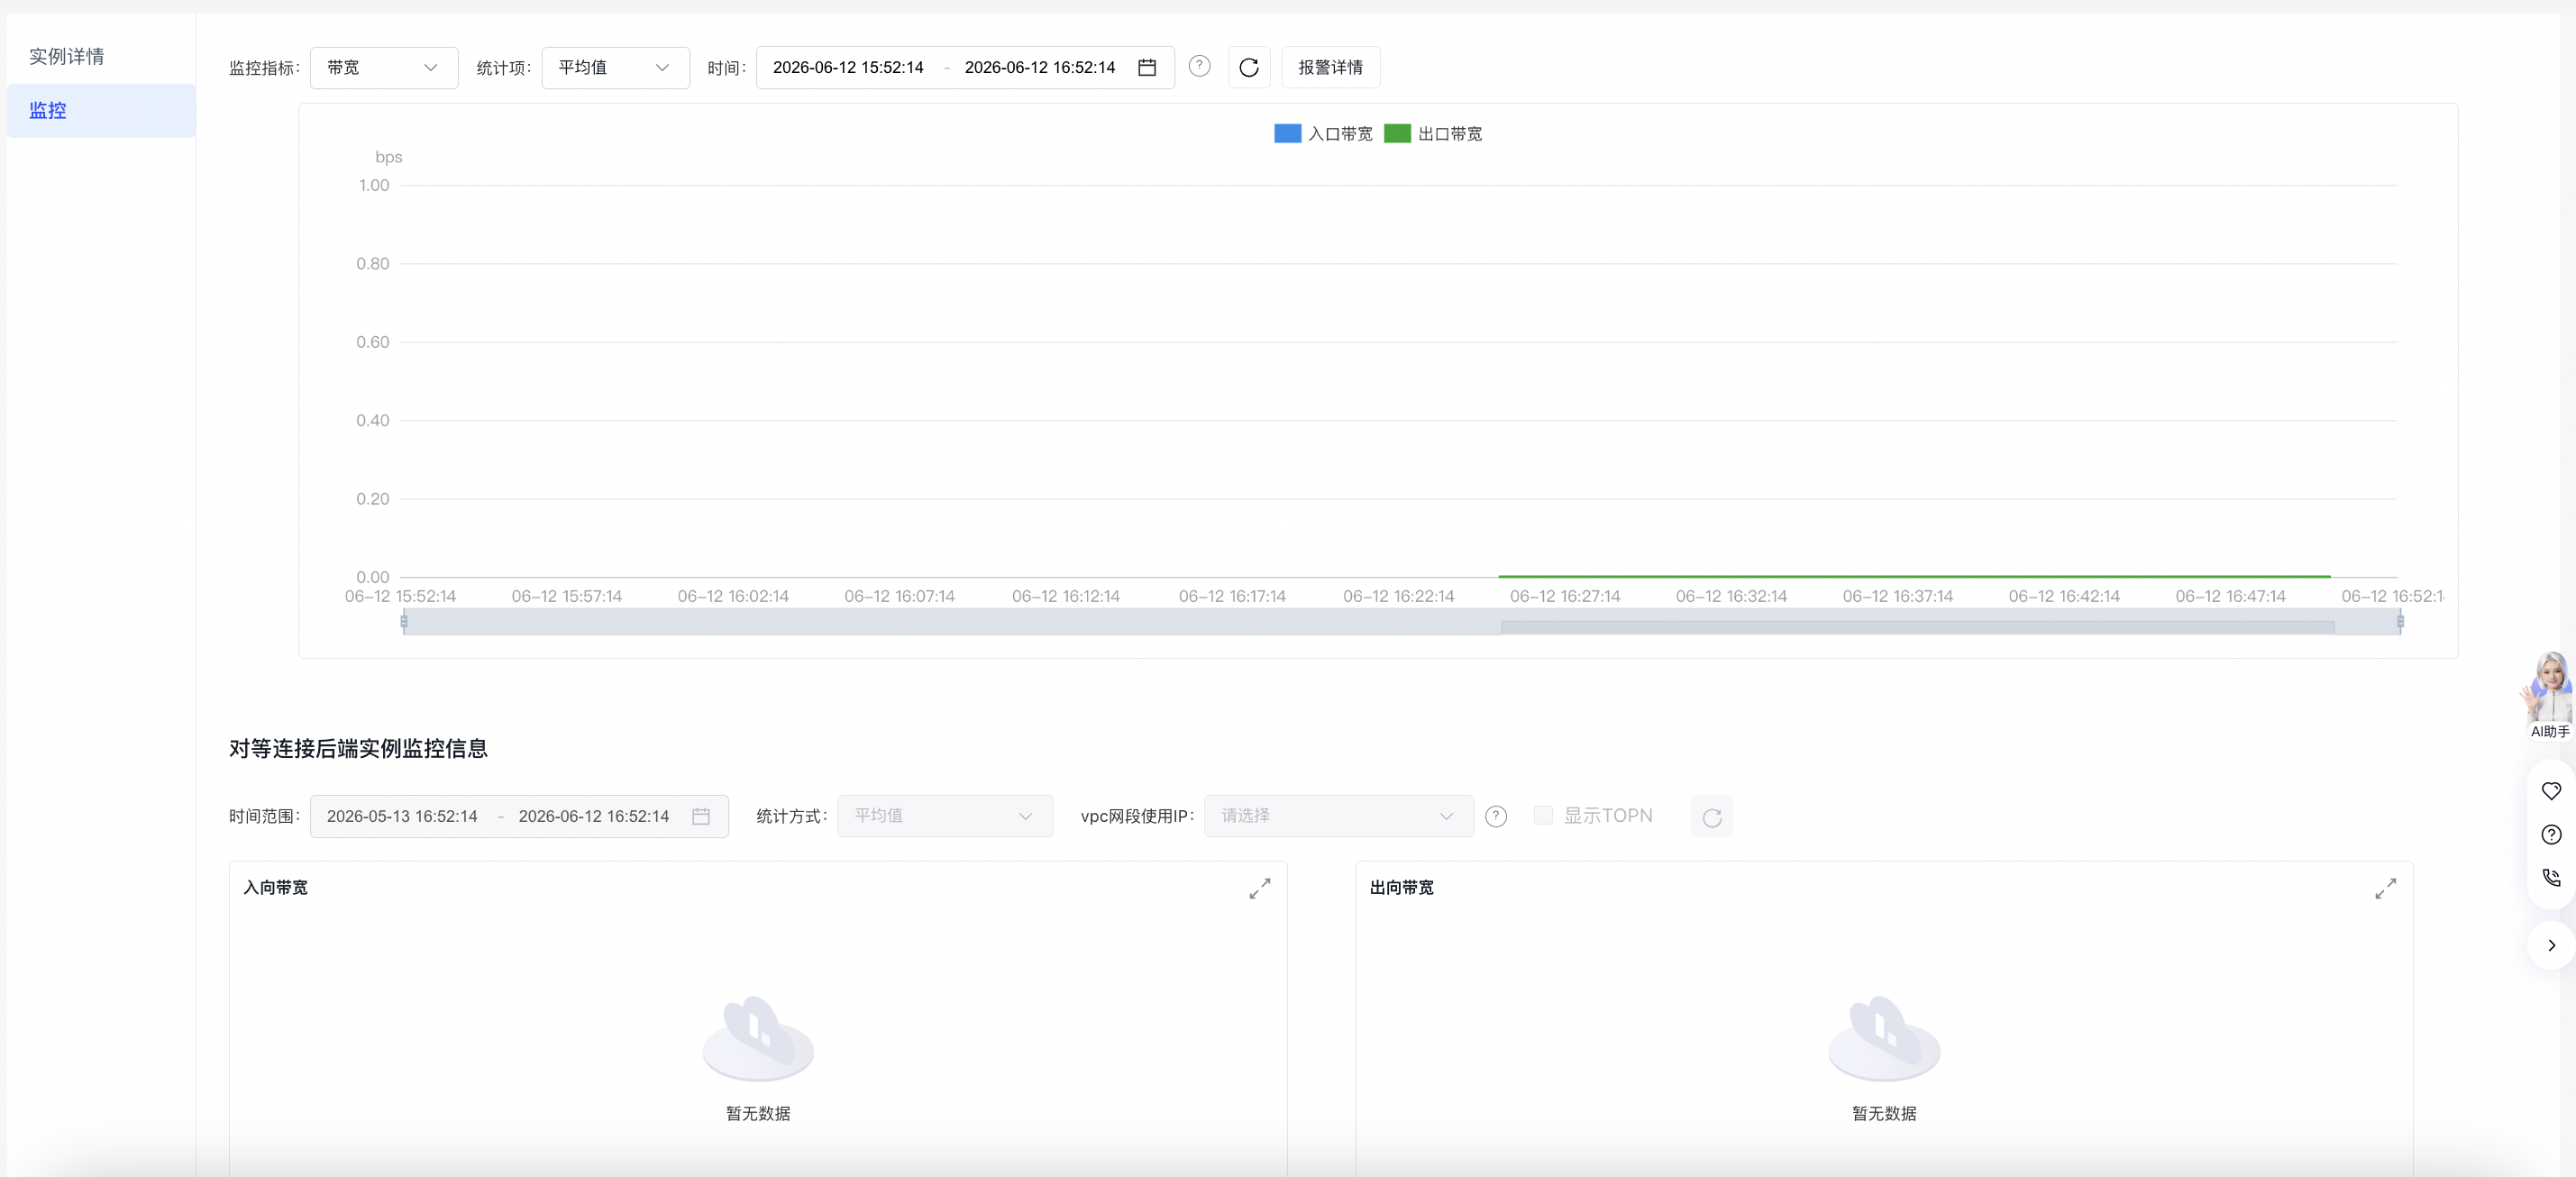
Task: Click the phone contact icon on right rail
Action: pos(2551,877)
